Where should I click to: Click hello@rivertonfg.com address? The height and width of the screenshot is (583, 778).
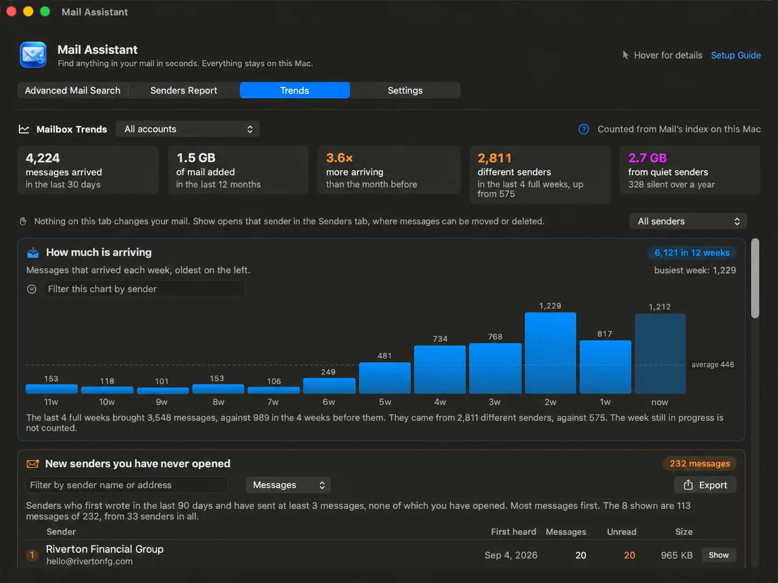89,562
